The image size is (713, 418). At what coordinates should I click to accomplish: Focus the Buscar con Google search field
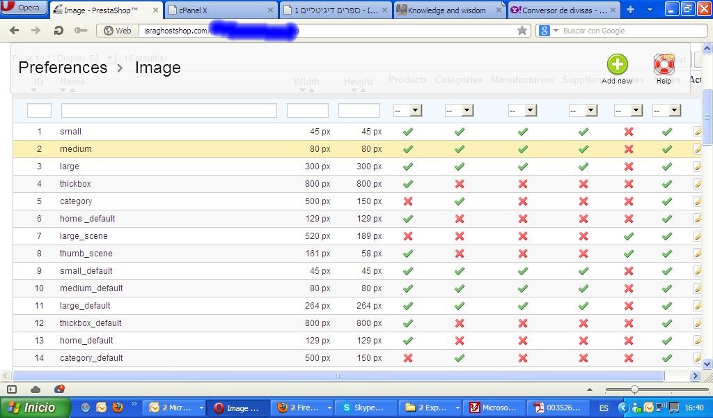click(x=634, y=31)
